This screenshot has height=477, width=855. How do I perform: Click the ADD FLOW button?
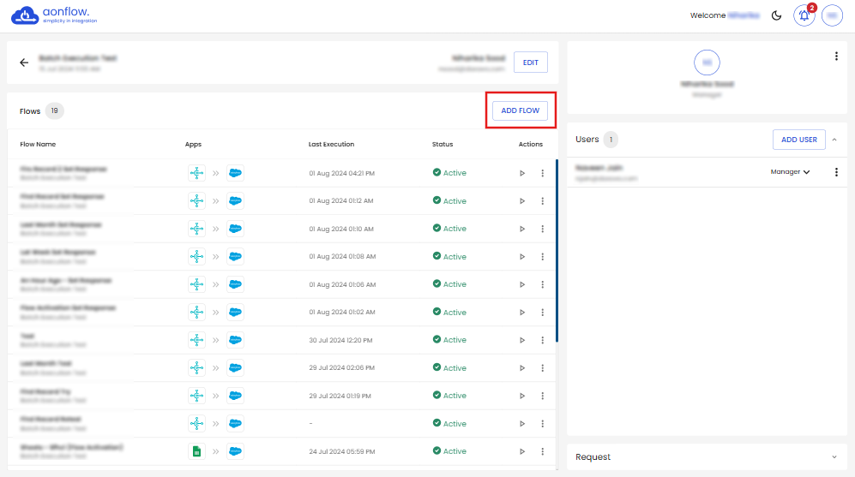(x=520, y=111)
